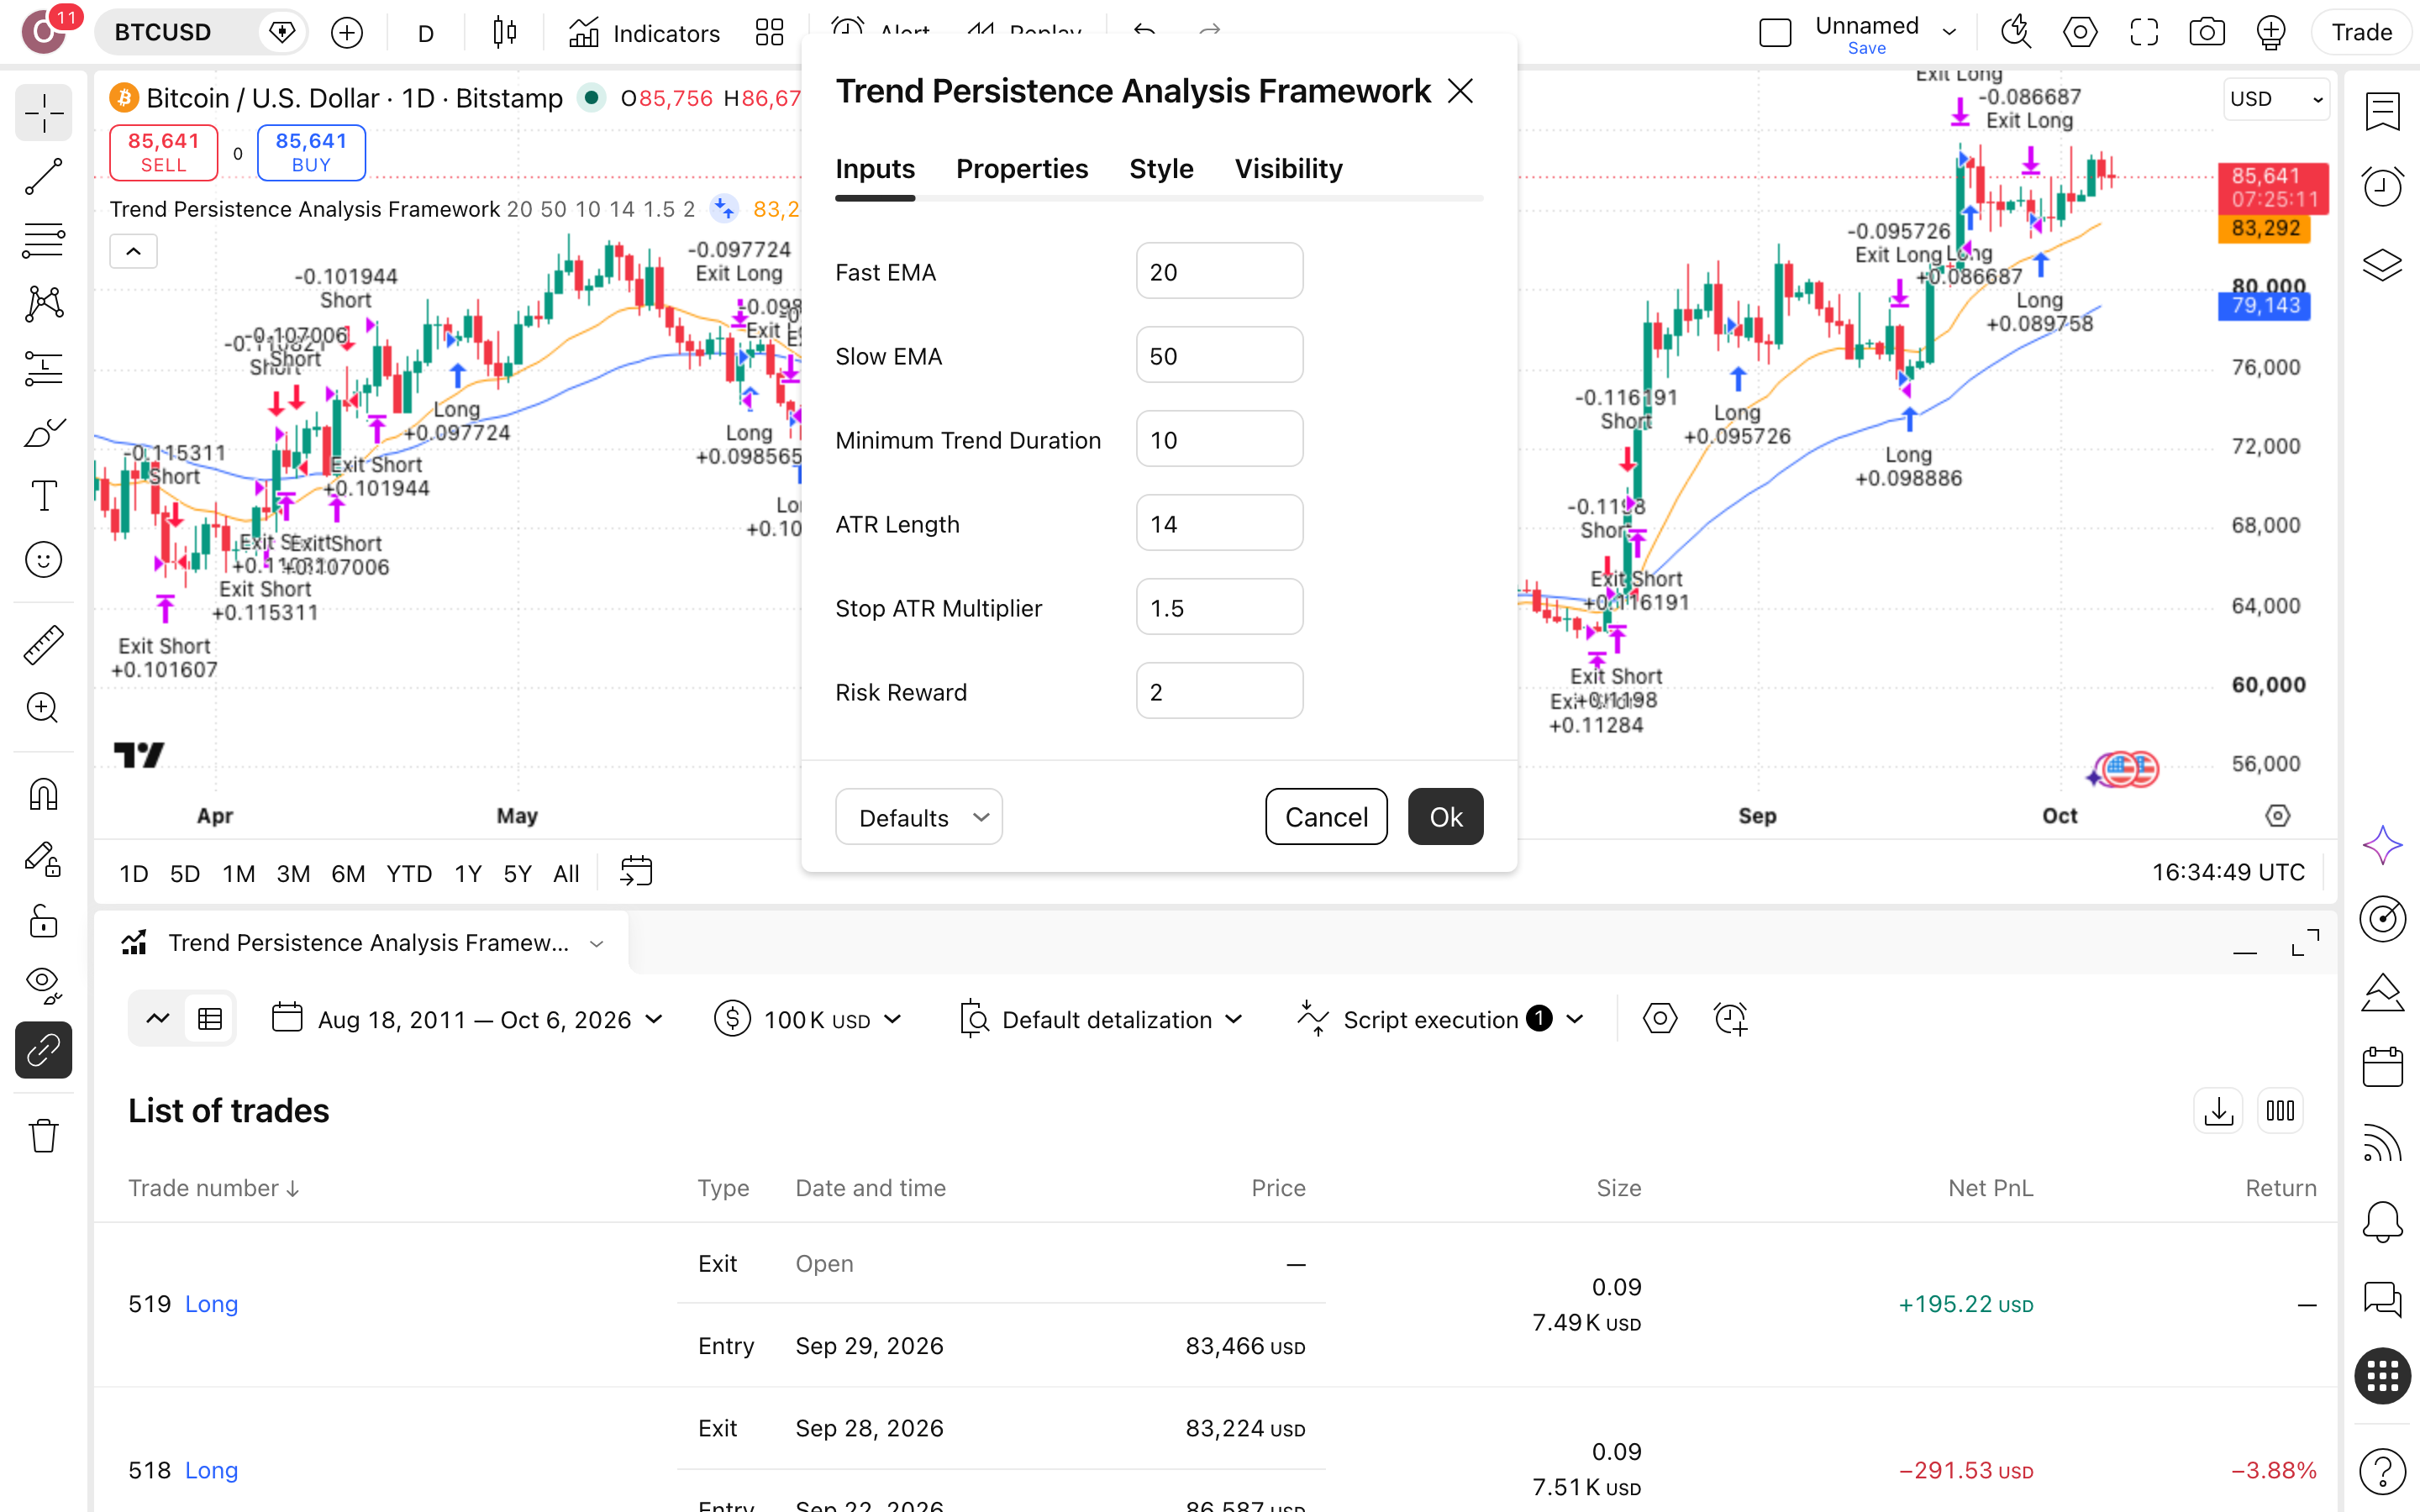The width and height of the screenshot is (2420, 1512).
Task: Select the crosshair cursor tool
Action: (x=43, y=113)
